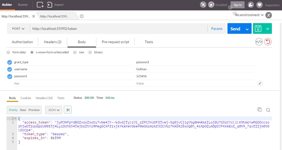Viewport: 282px width, 150px height.
Task: Click the red reset request icon
Action: tap(268, 42)
